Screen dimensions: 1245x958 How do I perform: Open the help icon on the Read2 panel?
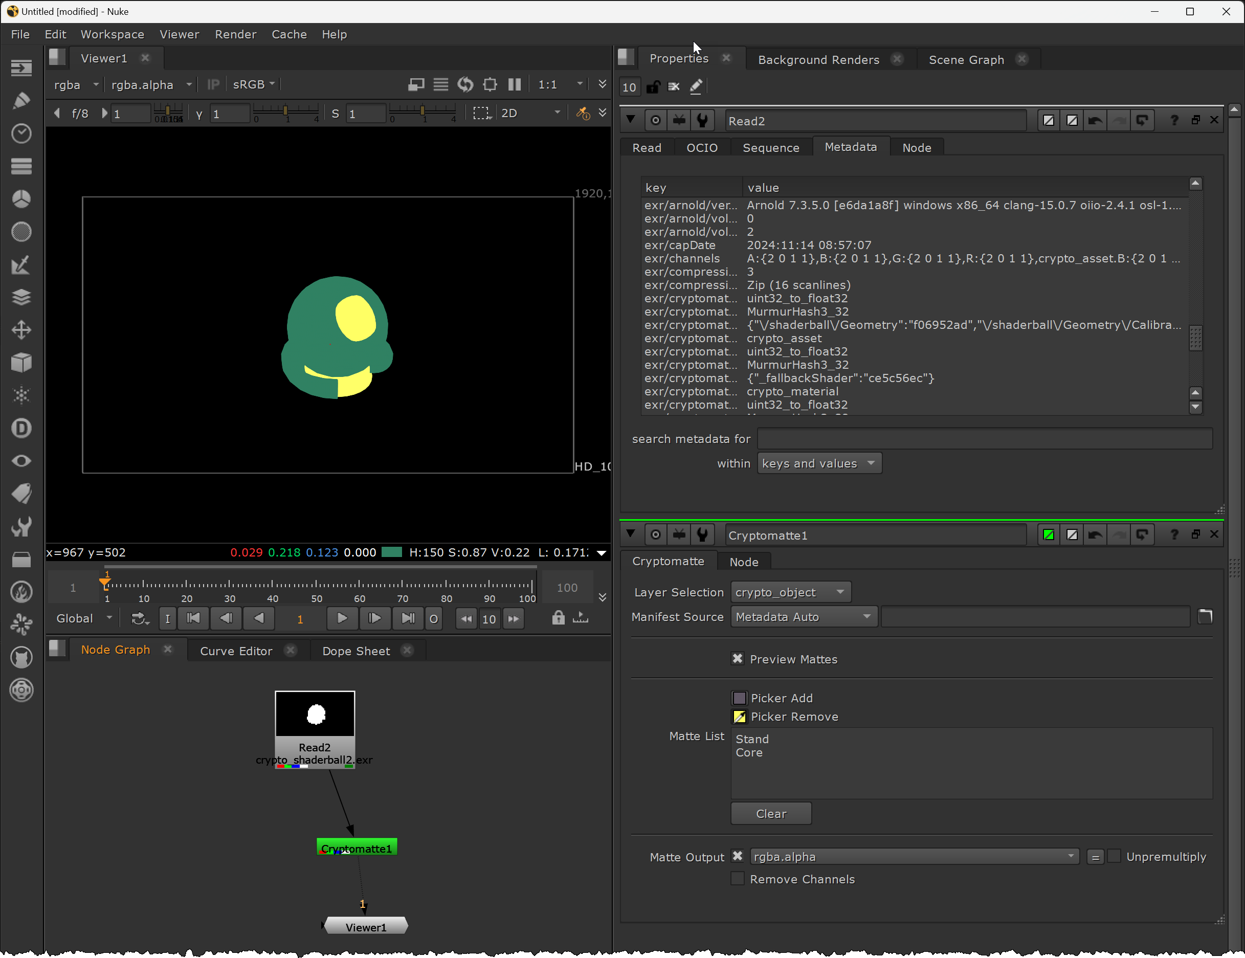[x=1174, y=120]
